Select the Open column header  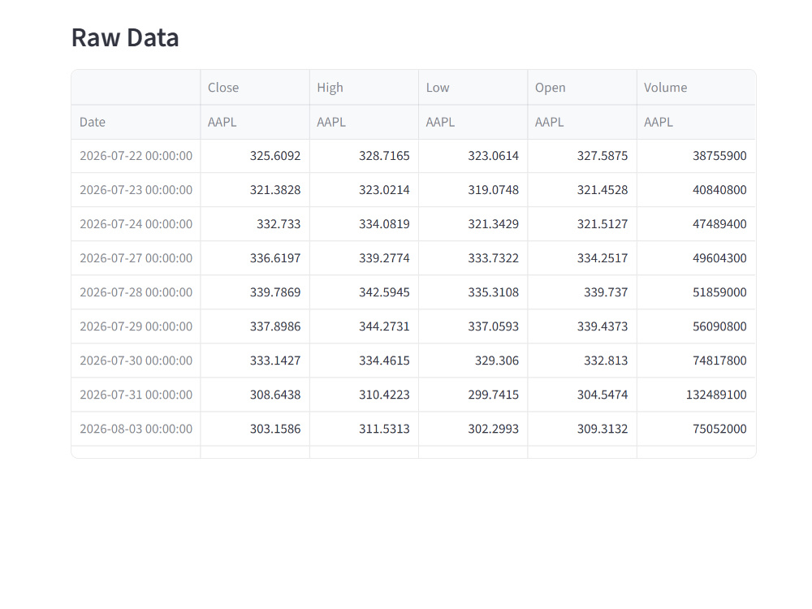click(582, 88)
